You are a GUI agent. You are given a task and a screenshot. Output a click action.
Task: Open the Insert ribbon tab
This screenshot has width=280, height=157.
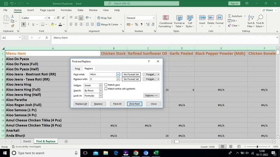[31, 10]
